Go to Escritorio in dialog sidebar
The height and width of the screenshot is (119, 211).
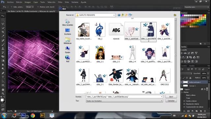(68, 32)
